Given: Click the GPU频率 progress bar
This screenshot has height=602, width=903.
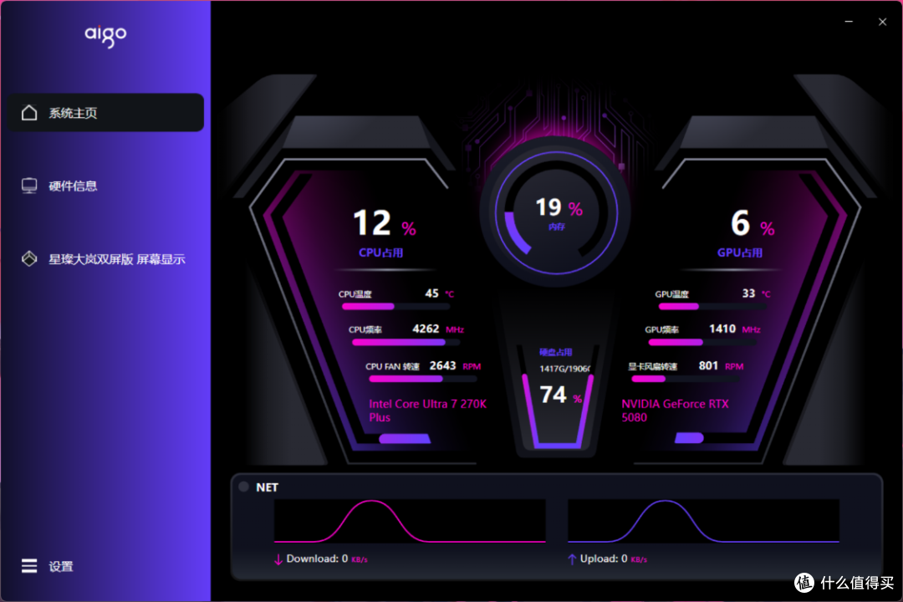Looking at the screenshot, I should [x=702, y=342].
